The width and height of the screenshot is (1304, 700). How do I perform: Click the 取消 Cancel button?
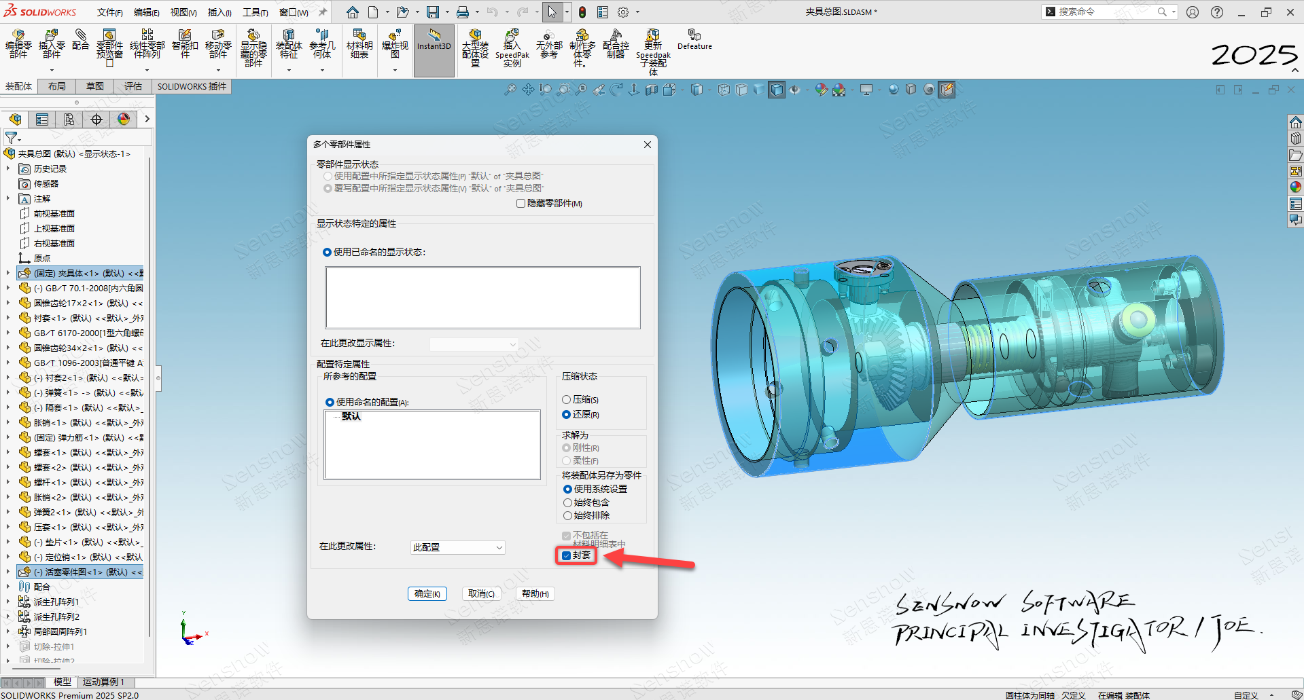tap(481, 593)
